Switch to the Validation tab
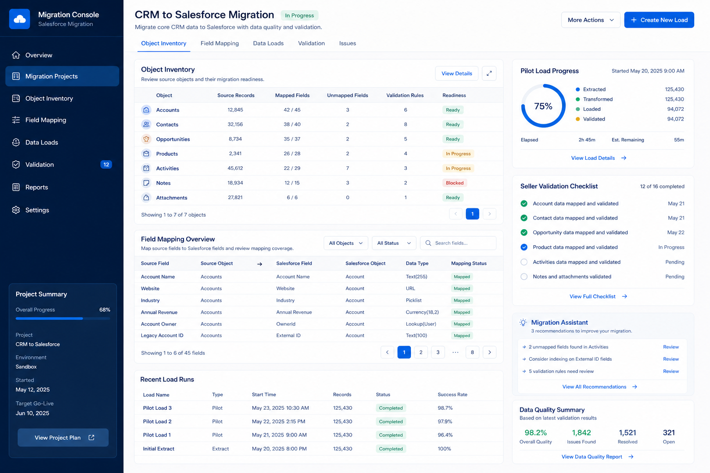The width and height of the screenshot is (710, 473). pyautogui.click(x=311, y=43)
